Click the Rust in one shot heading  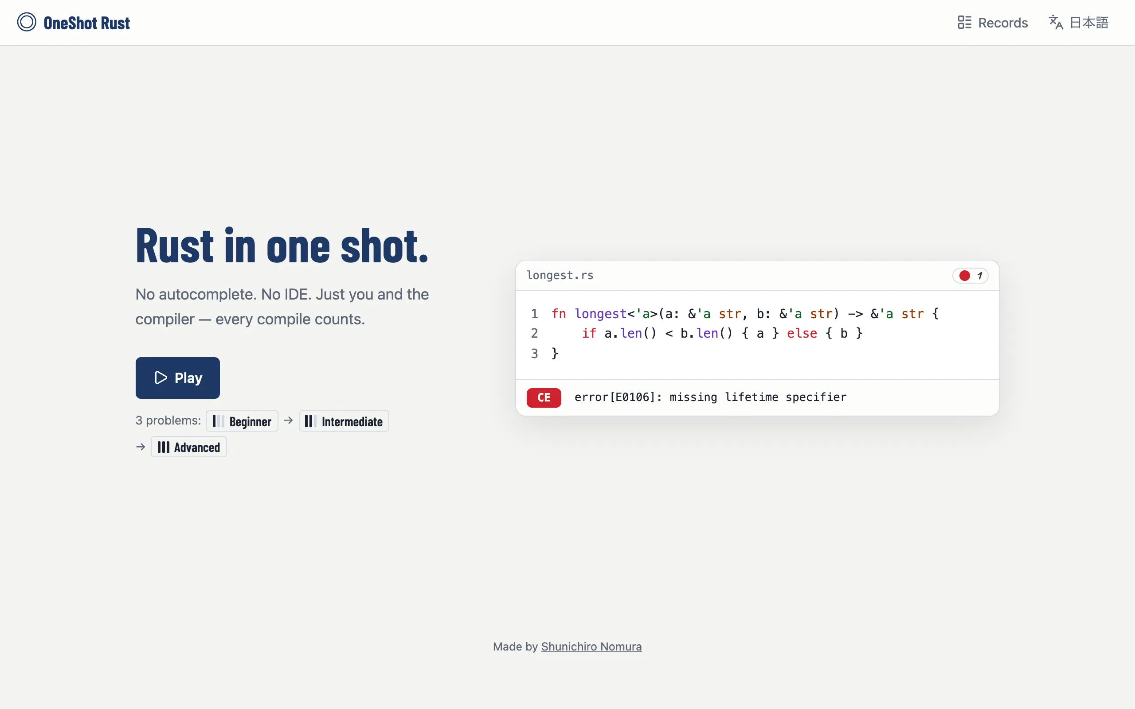click(282, 245)
